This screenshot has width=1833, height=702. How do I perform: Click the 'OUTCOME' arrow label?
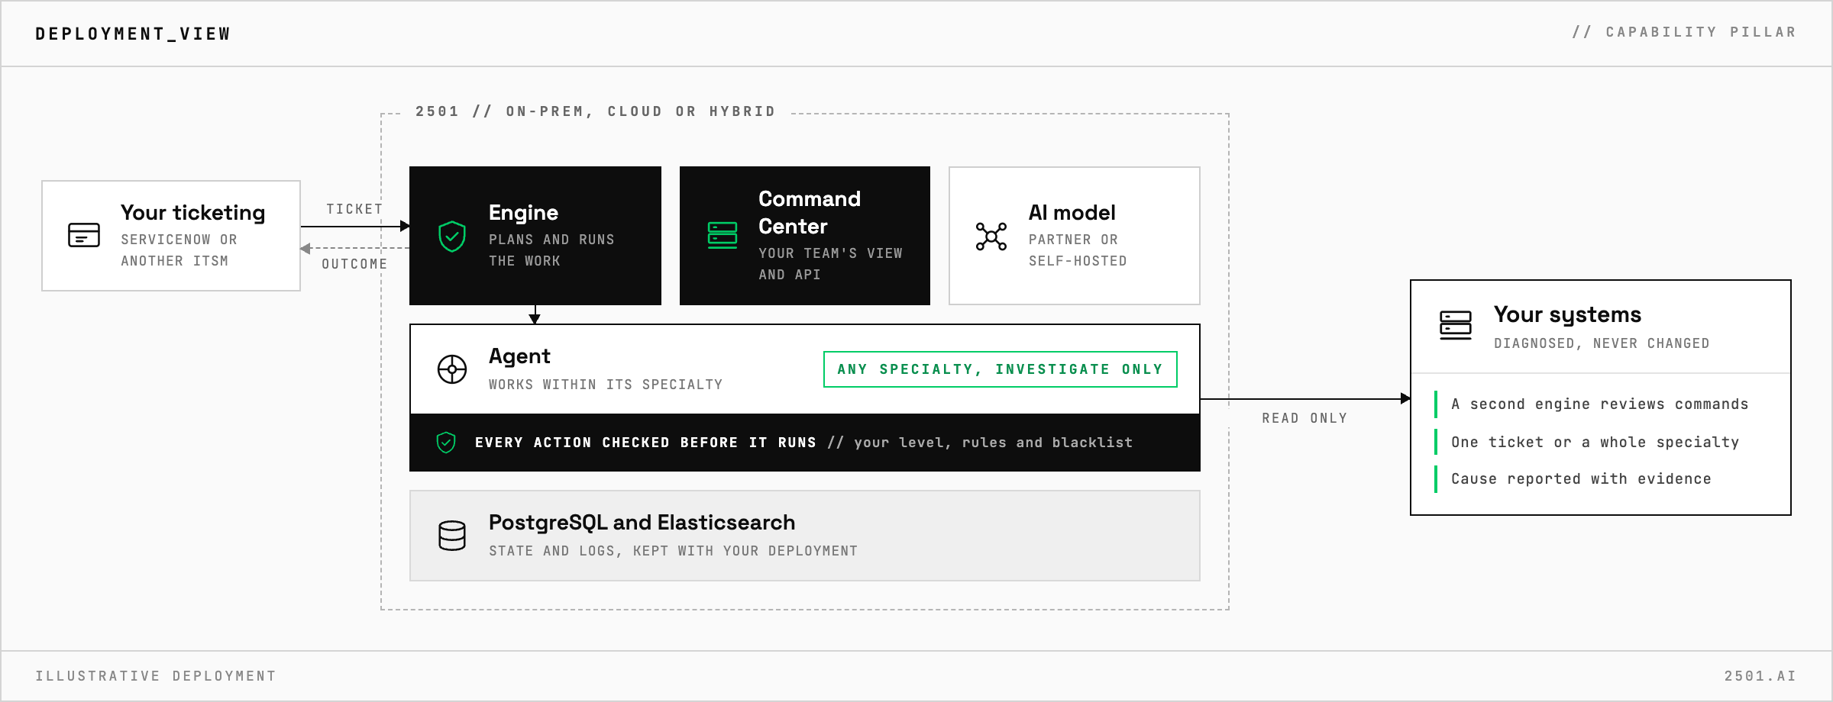click(x=354, y=264)
